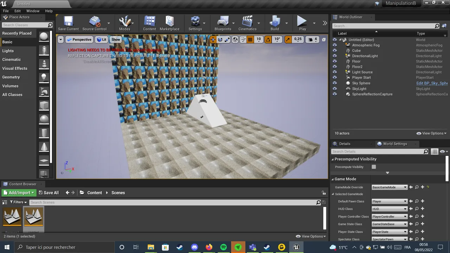
Task: Open Source Control from the toolbar
Action: [x=94, y=24]
